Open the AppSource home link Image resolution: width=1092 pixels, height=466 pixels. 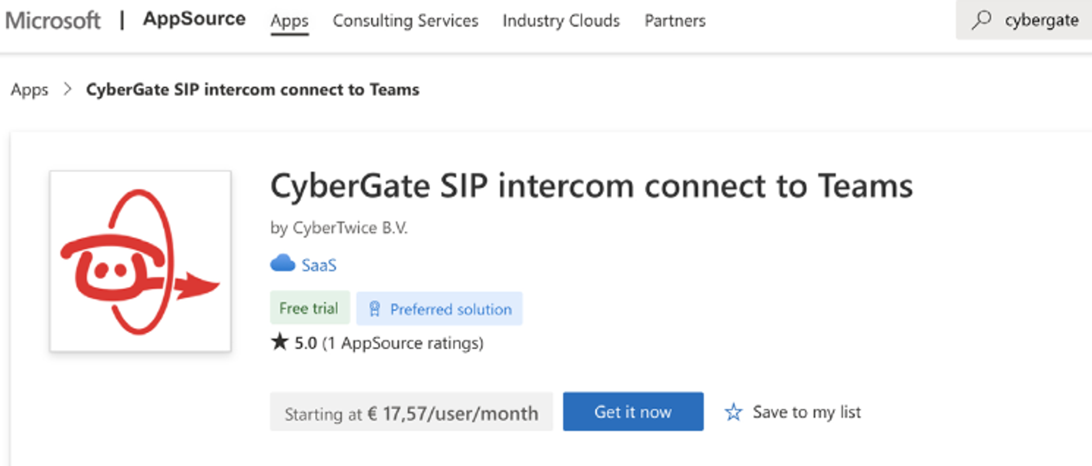pos(194,19)
